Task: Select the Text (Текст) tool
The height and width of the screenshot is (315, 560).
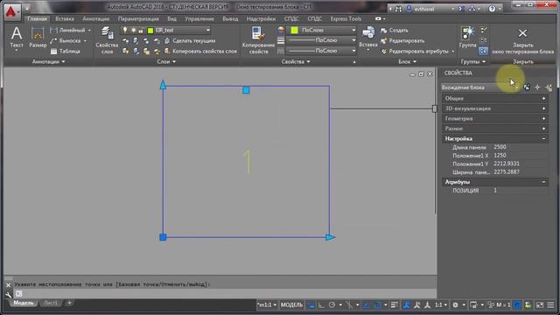Action: pos(17,38)
